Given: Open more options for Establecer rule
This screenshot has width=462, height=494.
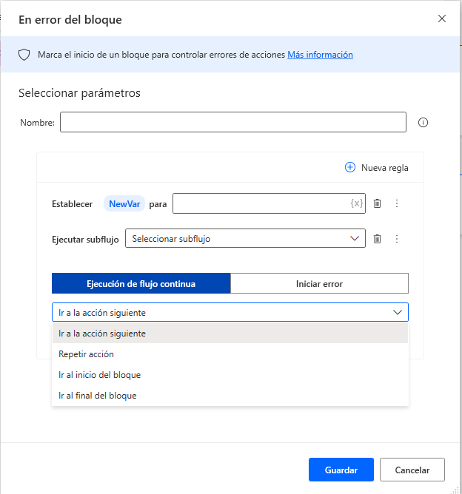Looking at the screenshot, I should [x=397, y=203].
